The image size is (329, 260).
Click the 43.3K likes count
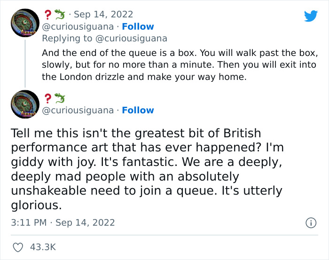click(43, 247)
